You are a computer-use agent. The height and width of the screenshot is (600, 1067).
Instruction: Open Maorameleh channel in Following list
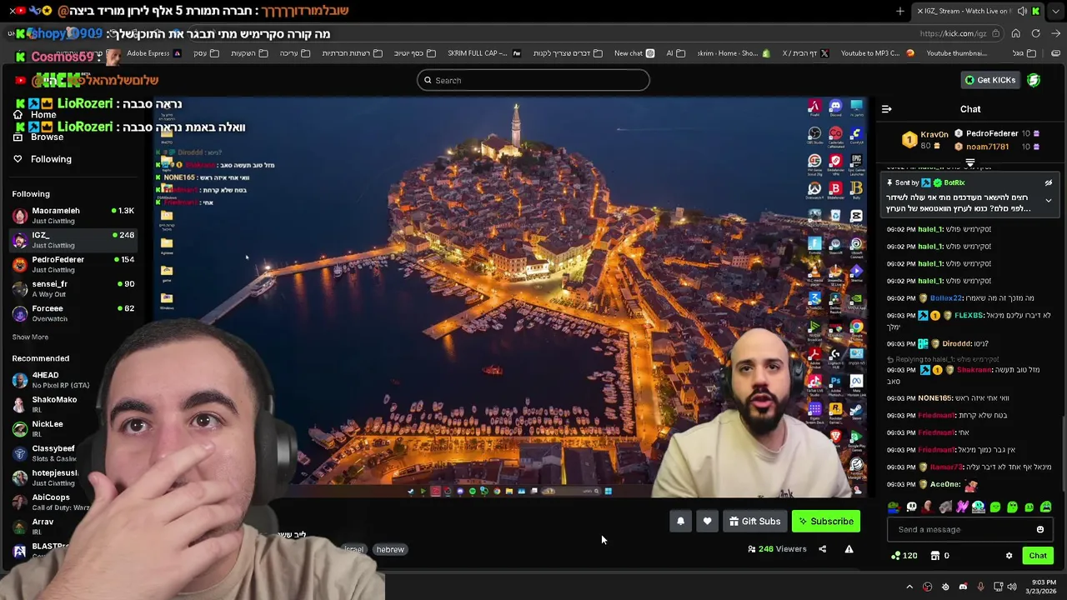coord(73,215)
